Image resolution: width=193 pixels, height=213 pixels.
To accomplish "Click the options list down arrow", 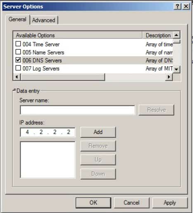I will click(x=176, y=69).
